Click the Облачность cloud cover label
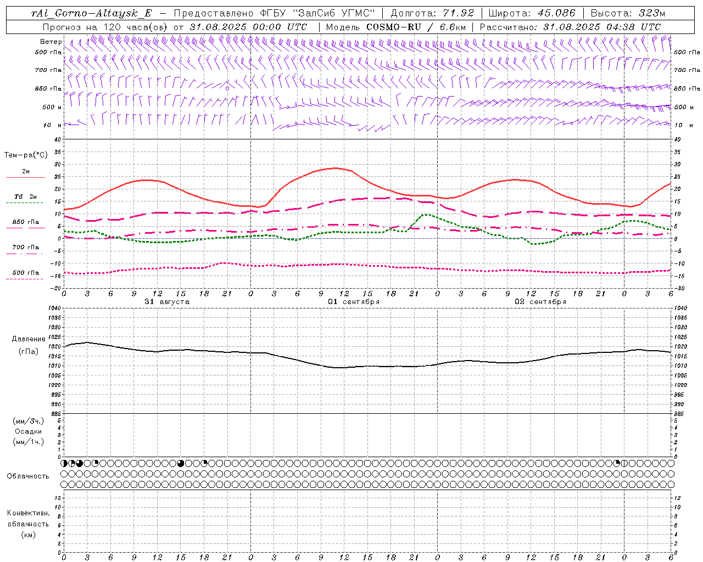Viewport: 703px width, 562px height. (x=28, y=476)
